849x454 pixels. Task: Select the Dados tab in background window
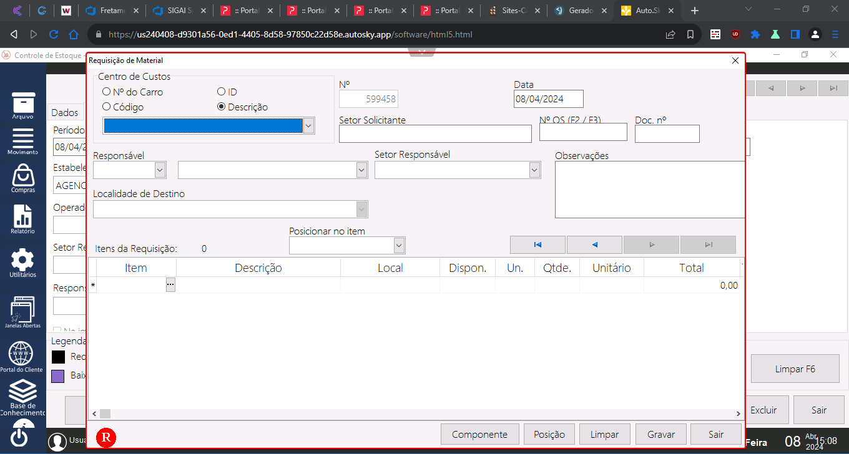click(x=65, y=112)
